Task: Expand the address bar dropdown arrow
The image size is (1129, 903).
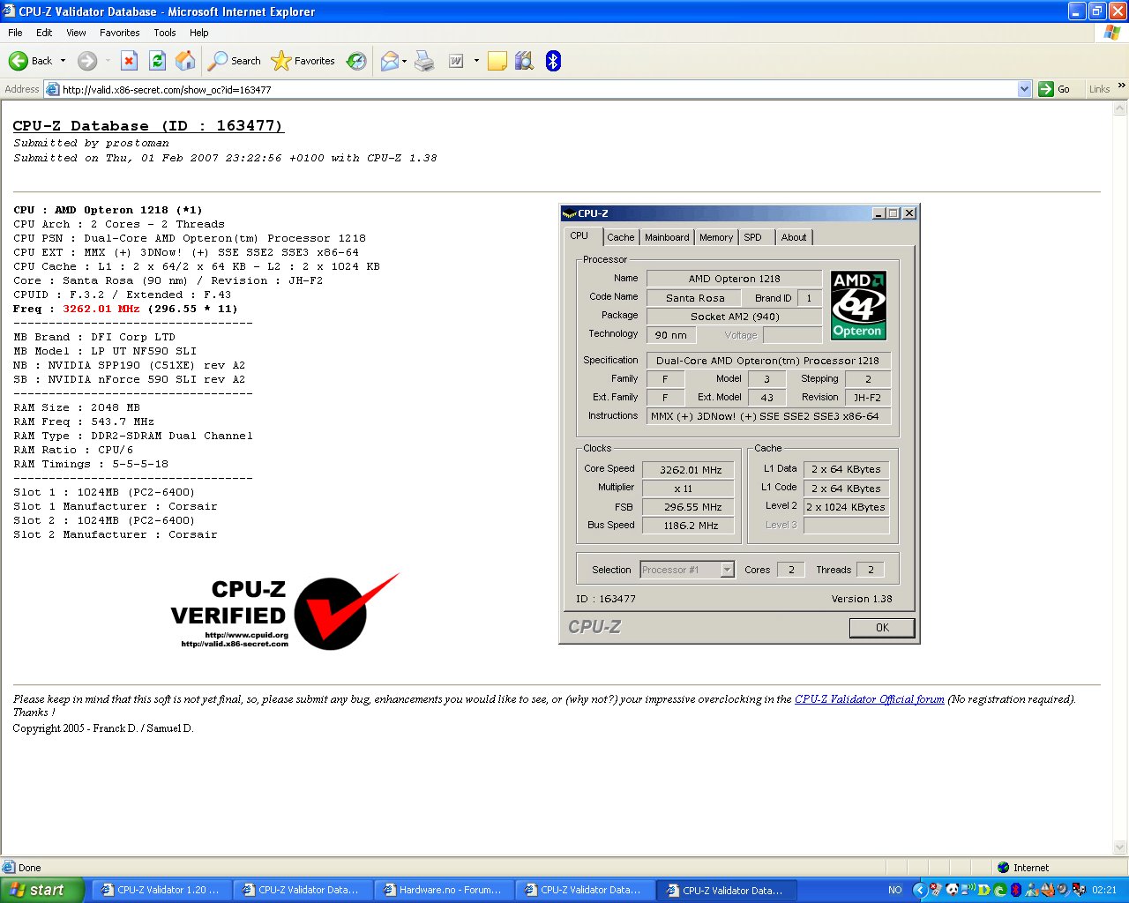Action: tap(1024, 89)
